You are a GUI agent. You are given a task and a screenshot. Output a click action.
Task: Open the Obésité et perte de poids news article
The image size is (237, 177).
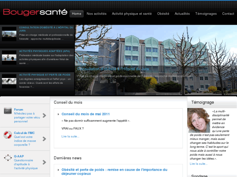(114, 171)
